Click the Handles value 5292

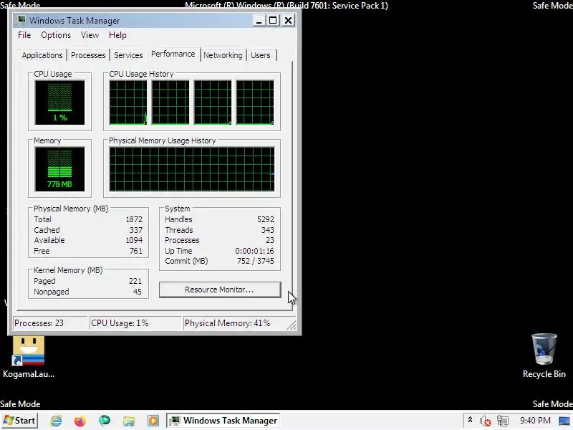tap(266, 219)
